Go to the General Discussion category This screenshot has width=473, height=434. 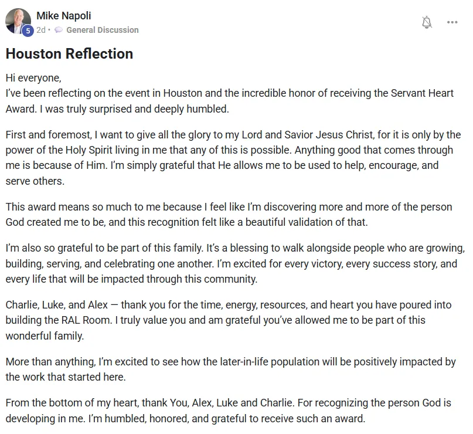[102, 30]
